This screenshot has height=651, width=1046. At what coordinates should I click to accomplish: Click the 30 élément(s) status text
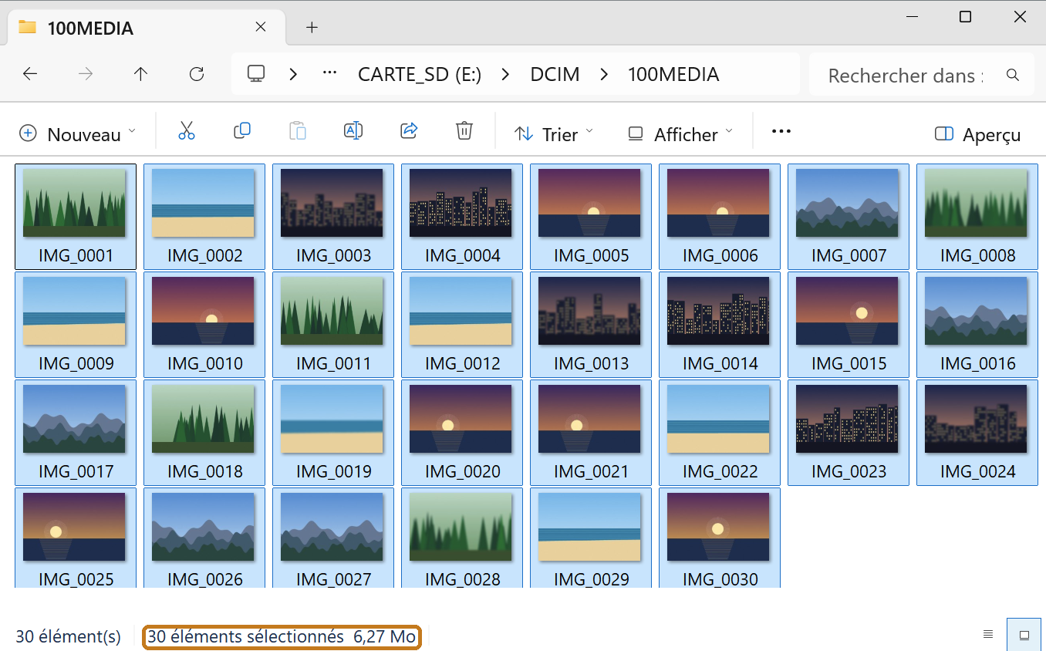(69, 637)
